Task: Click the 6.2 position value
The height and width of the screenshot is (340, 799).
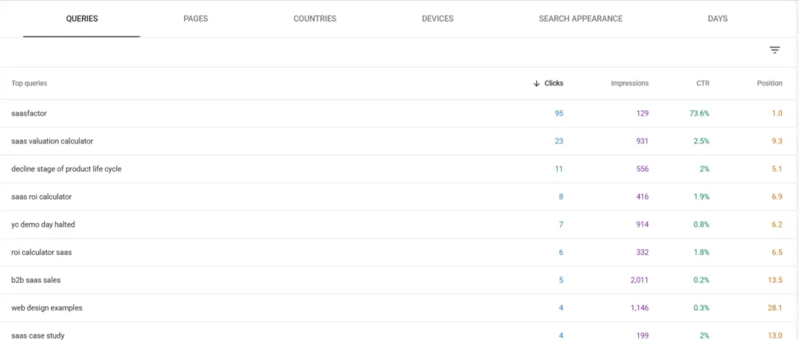Action: tap(776, 225)
